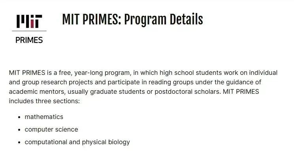The height and width of the screenshot is (154, 294).
Task: Choose the computer science list item
Action: [x=51, y=130]
